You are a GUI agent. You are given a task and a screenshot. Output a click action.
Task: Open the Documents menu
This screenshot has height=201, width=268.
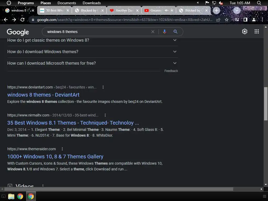[67, 3]
